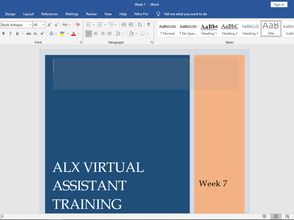Toggle Show/Hide paragraph marks
Screen dimensions: 294x220
[x=148, y=25]
